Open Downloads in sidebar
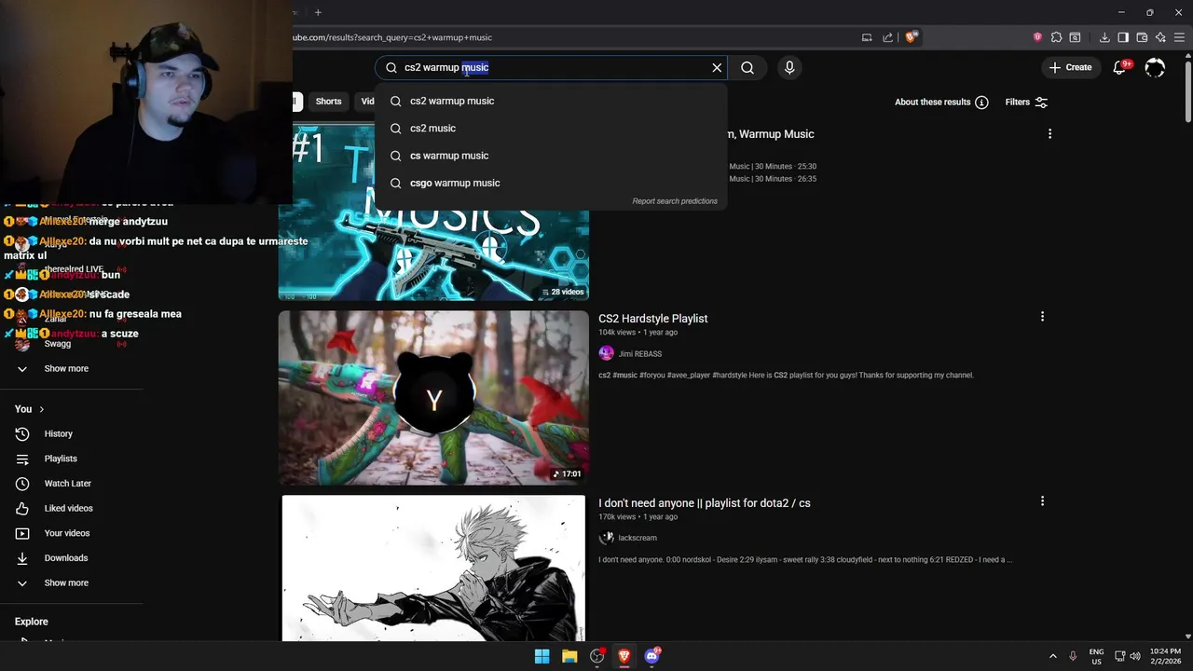1193x671 pixels. [66, 558]
